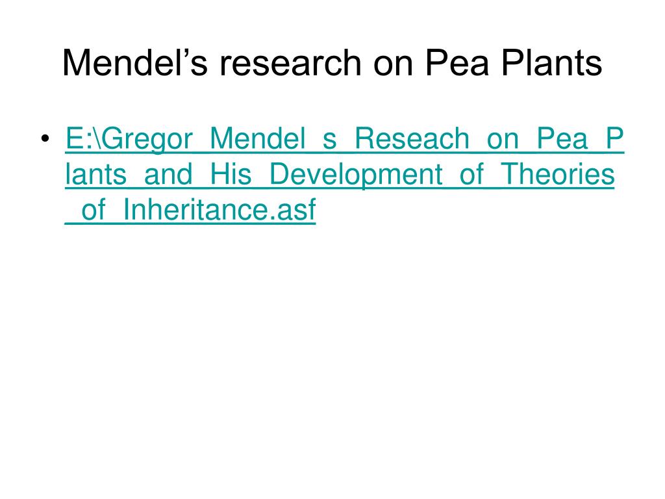This screenshot has height=499, width=665.
Task: Click the 'E:\Gregor' start of the link
Action: (x=129, y=139)
